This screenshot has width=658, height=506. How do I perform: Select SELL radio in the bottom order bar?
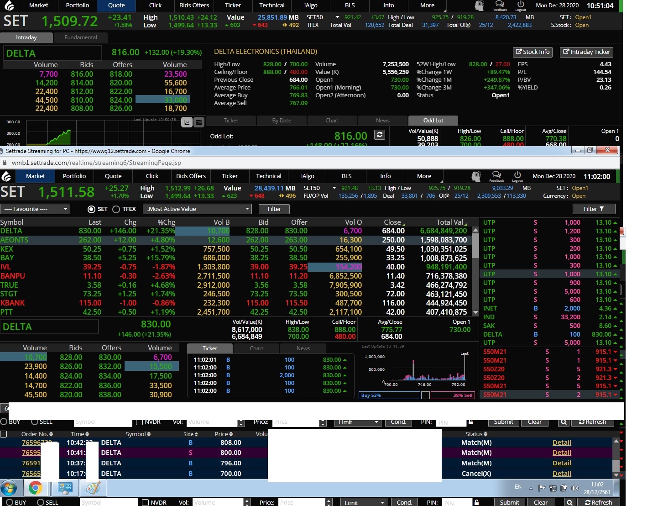point(41,502)
